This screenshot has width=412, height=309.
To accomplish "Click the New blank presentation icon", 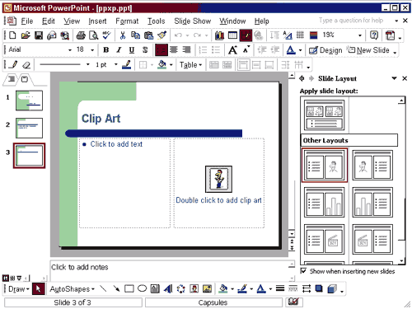I will click(x=12, y=35).
